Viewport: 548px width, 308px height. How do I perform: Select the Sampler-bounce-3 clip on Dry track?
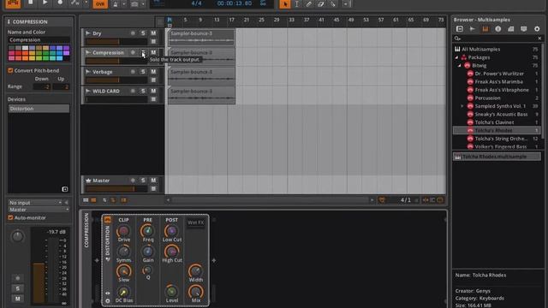point(201,37)
